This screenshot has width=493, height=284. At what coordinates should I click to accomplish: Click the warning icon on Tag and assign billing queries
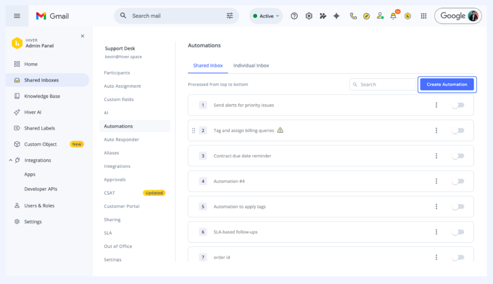280,130
